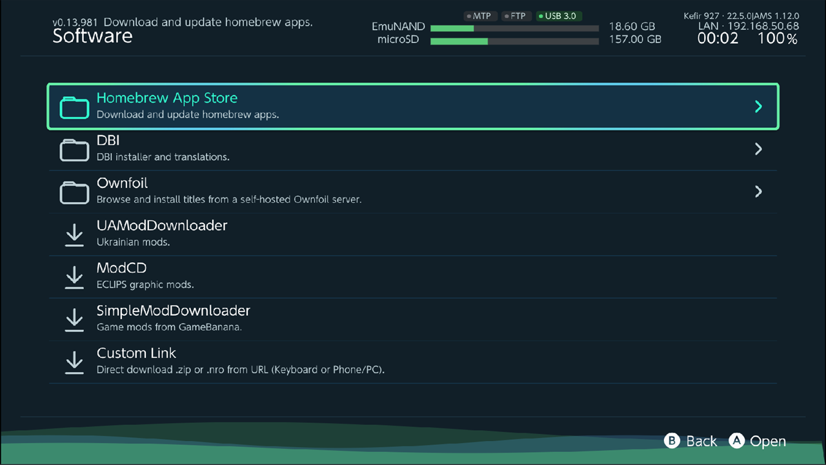Click the 00:02 clock readout
This screenshot has width=826, height=465.
click(718, 39)
